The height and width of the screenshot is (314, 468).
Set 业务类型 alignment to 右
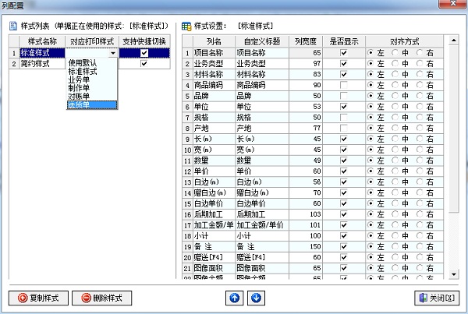421,63
